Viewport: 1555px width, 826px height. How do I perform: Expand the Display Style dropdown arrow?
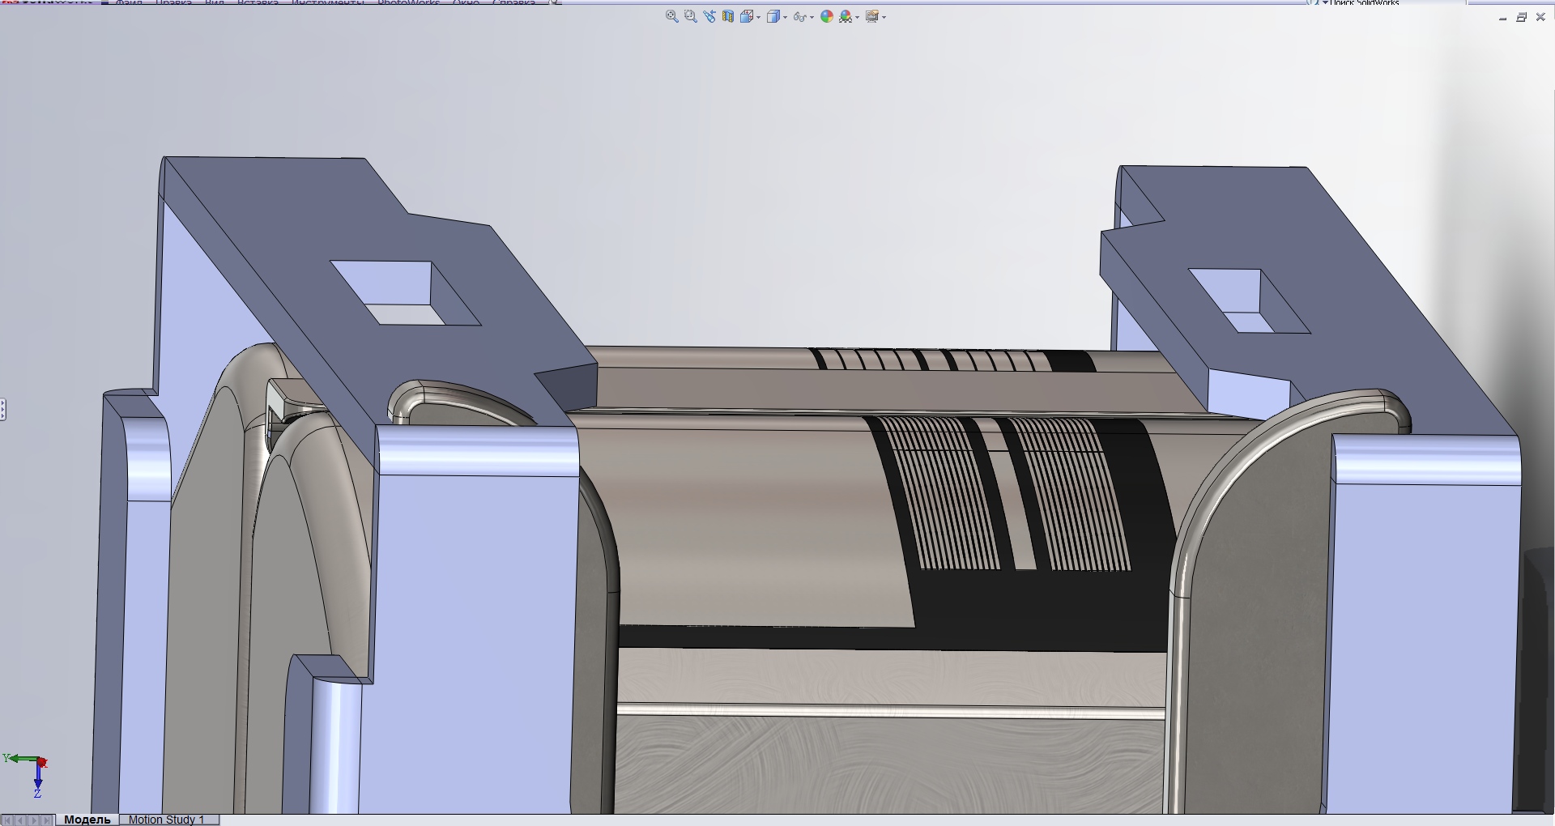pos(785,17)
